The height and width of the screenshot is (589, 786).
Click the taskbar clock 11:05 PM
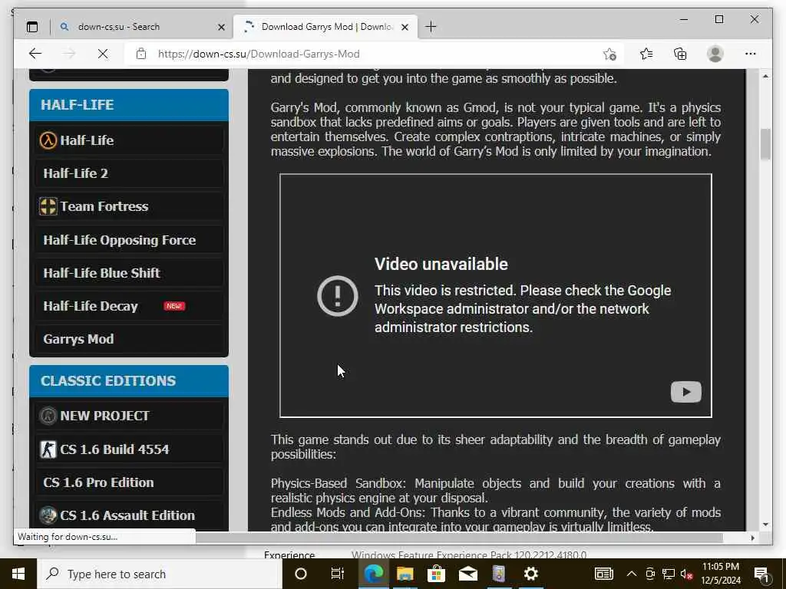click(x=721, y=574)
